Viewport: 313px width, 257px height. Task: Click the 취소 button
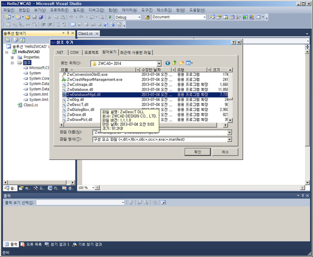tap(225, 152)
